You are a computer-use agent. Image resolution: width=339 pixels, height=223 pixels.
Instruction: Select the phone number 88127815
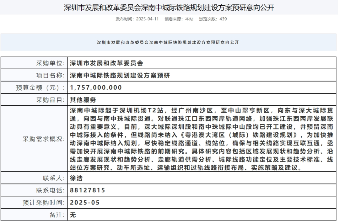[x=87, y=190]
